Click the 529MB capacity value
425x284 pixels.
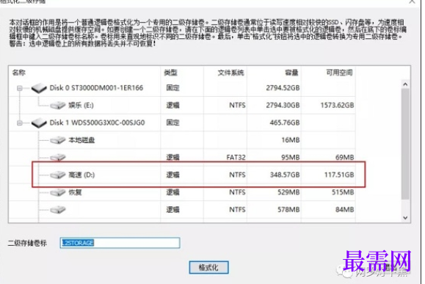[x=288, y=192]
